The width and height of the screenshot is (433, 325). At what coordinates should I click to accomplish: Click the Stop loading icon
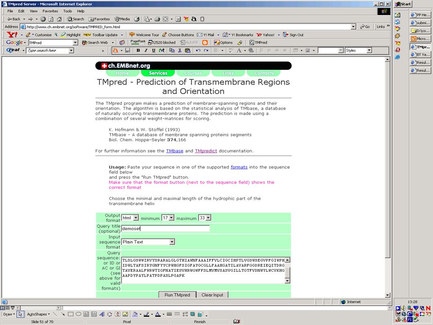click(x=43, y=19)
